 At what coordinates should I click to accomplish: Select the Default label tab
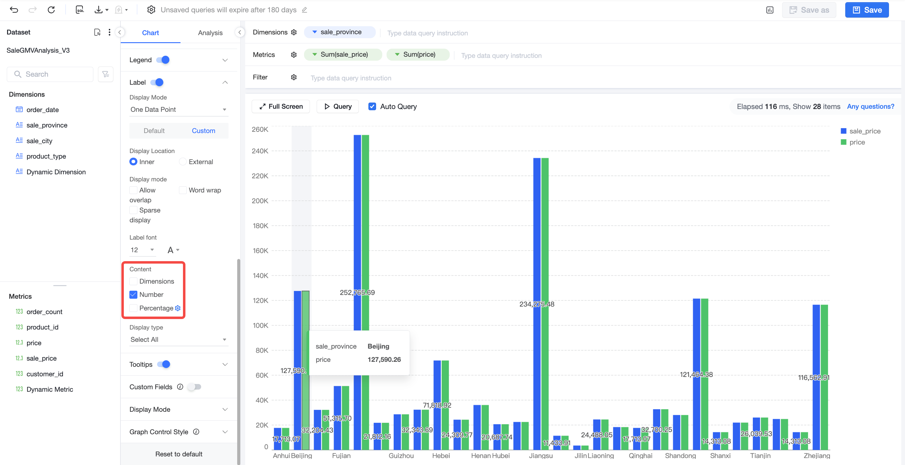[154, 131]
